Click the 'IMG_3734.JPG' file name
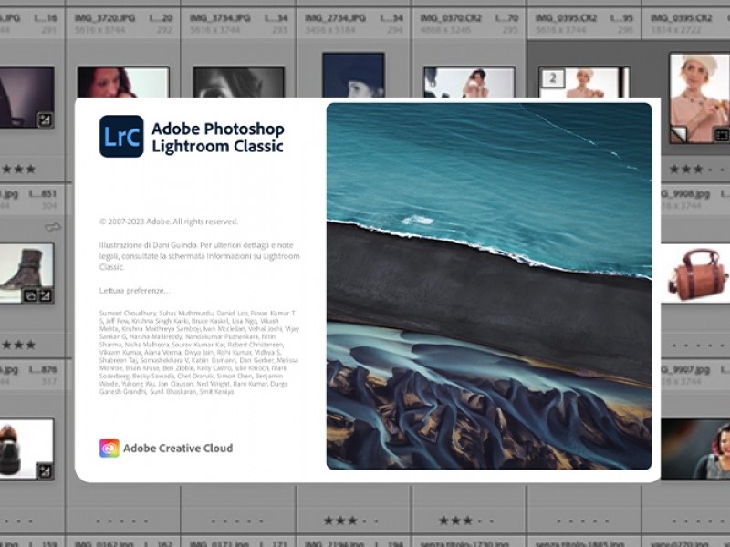730x547 pixels. [x=220, y=18]
